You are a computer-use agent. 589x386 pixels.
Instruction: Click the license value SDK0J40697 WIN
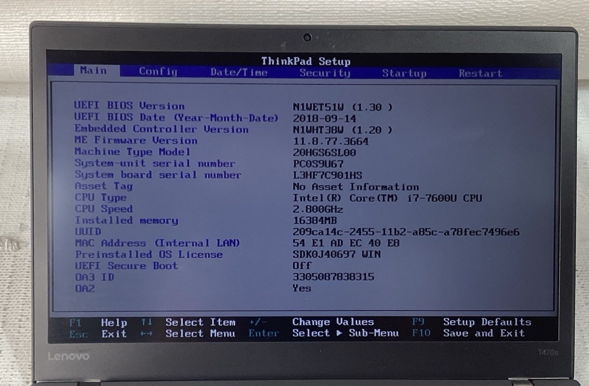[337, 255]
